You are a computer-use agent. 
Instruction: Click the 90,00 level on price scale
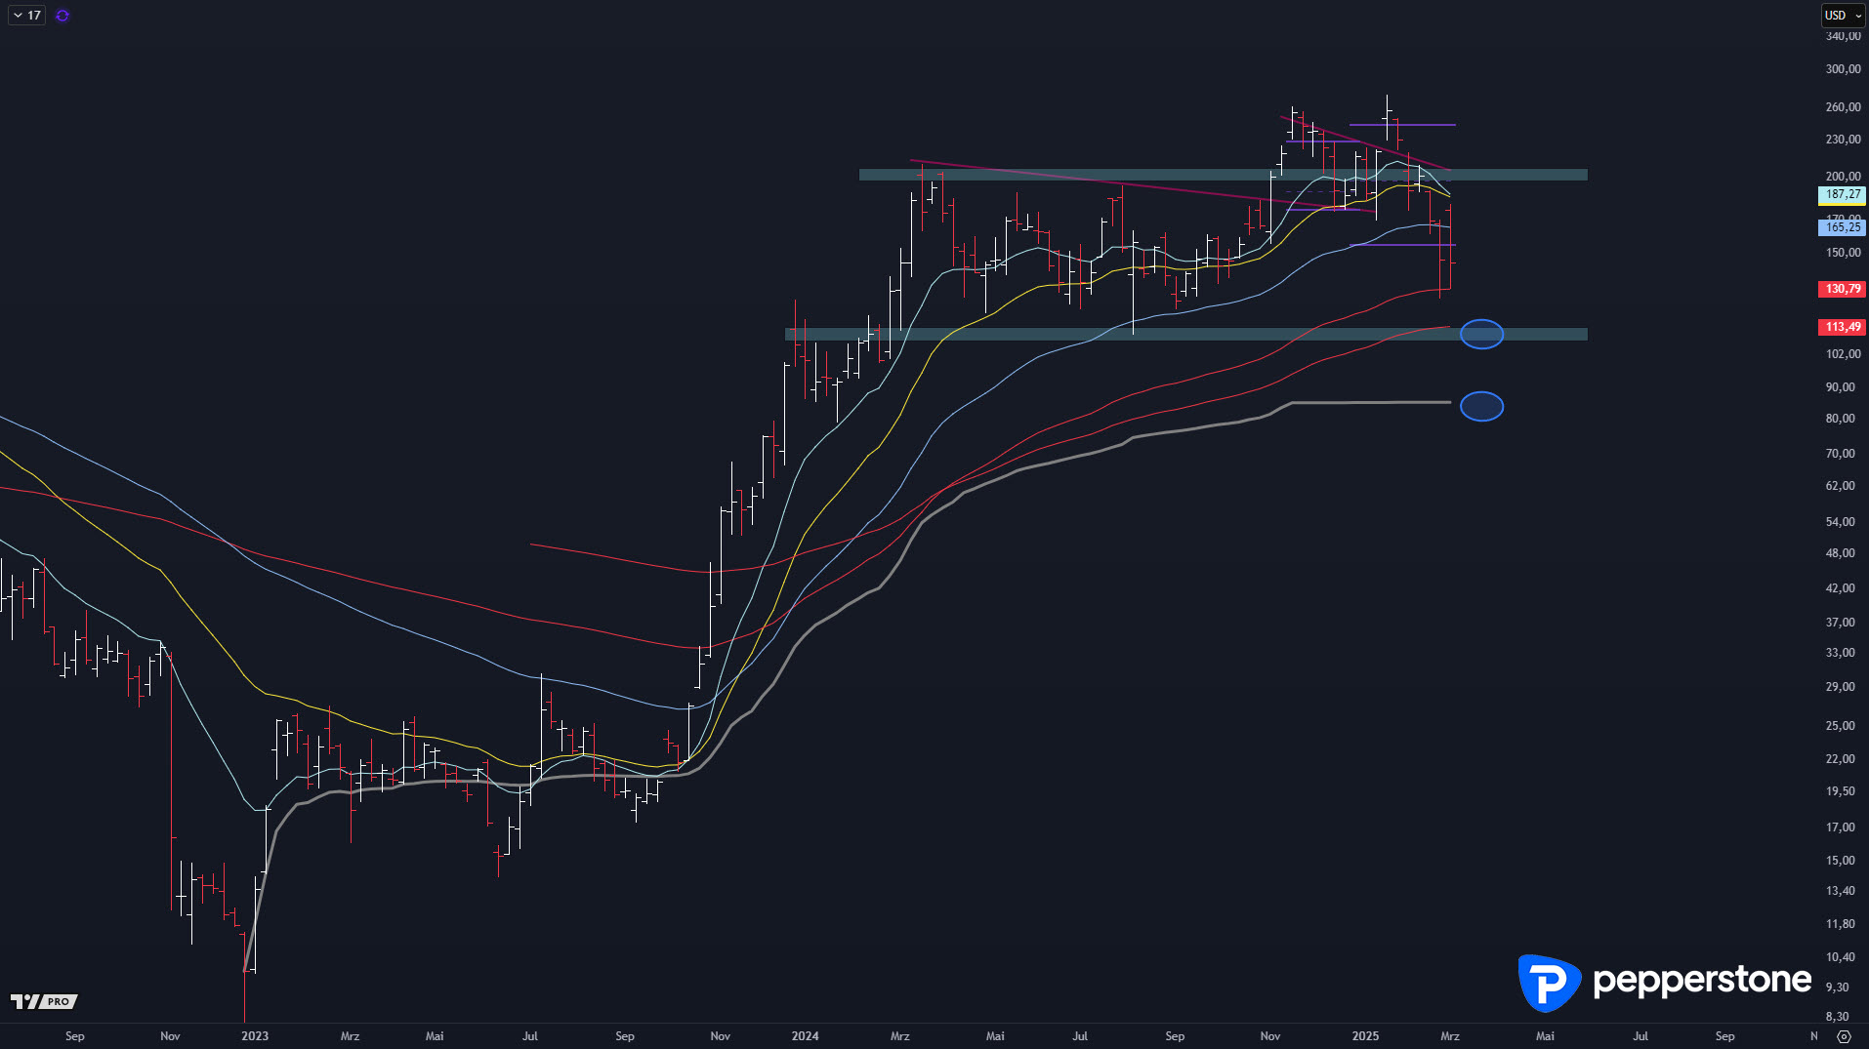pyautogui.click(x=1841, y=387)
